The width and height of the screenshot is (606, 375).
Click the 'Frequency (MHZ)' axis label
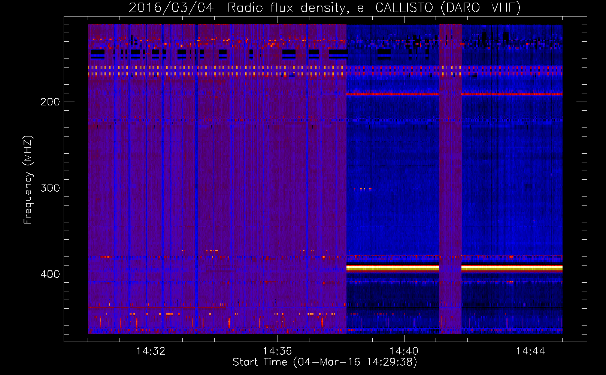pos(28,180)
